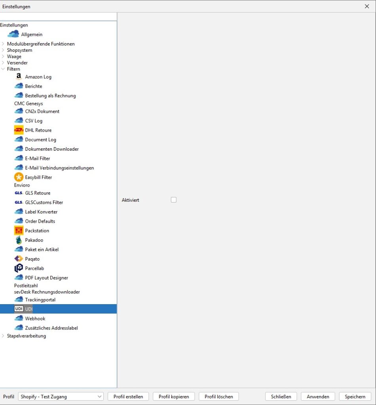Viewport: 376px width, 405px height.
Task: Click the UDI icon in tree
Action: point(19,309)
